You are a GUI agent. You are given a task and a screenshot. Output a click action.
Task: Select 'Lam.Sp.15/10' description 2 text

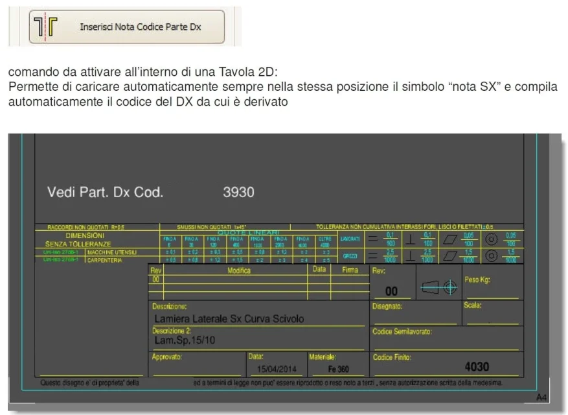pos(185,340)
